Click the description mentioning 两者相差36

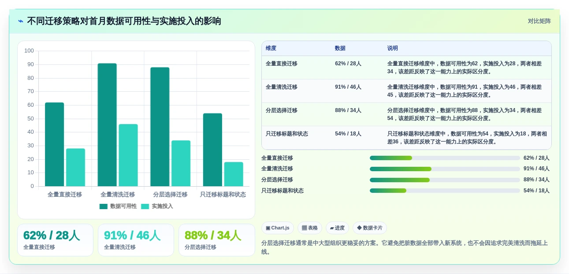(x=467, y=138)
